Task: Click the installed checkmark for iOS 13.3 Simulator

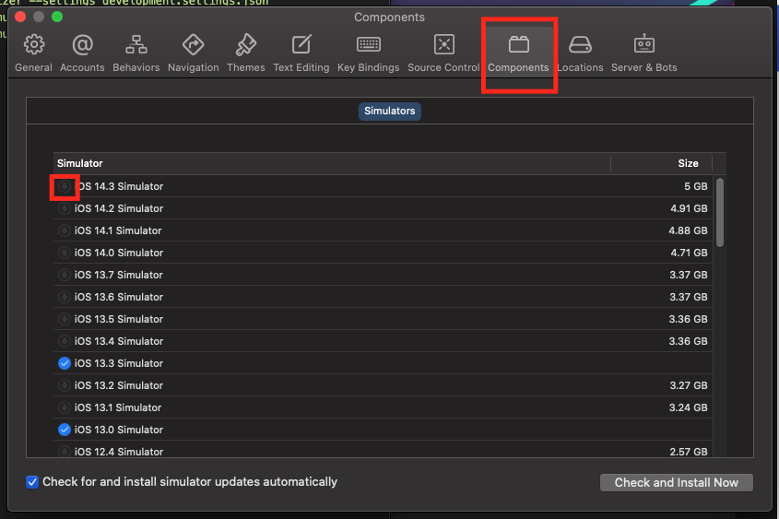Action: click(x=65, y=363)
